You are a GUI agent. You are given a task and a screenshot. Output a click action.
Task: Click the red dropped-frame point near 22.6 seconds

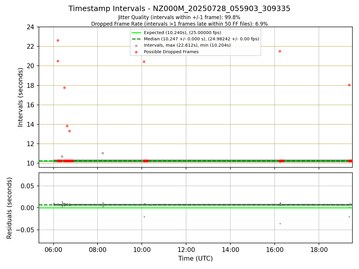(58, 40)
